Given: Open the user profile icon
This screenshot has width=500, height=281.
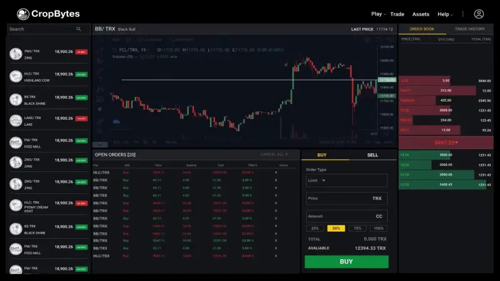Looking at the screenshot, I should coord(479,14).
